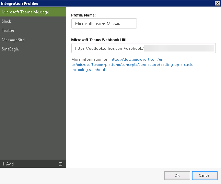This screenshot has height=184, width=221.
Task: Open the Twitter profile in the list
Action: click(x=8, y=31)
